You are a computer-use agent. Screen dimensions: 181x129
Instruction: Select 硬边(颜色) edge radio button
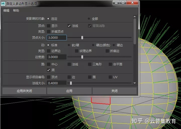(93, 45)
